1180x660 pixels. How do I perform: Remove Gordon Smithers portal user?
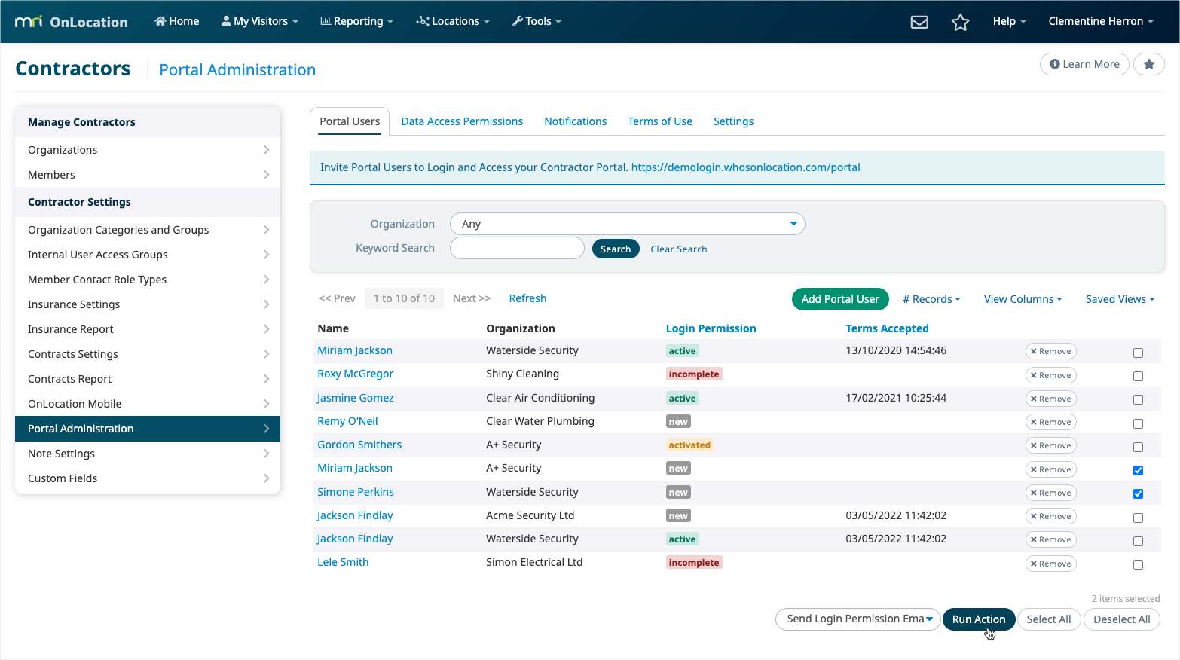click(1050, 445)
